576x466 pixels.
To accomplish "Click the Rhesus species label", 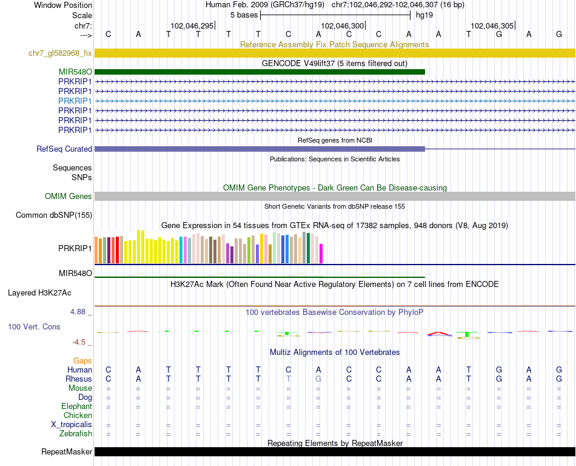I will click(79, 379).
